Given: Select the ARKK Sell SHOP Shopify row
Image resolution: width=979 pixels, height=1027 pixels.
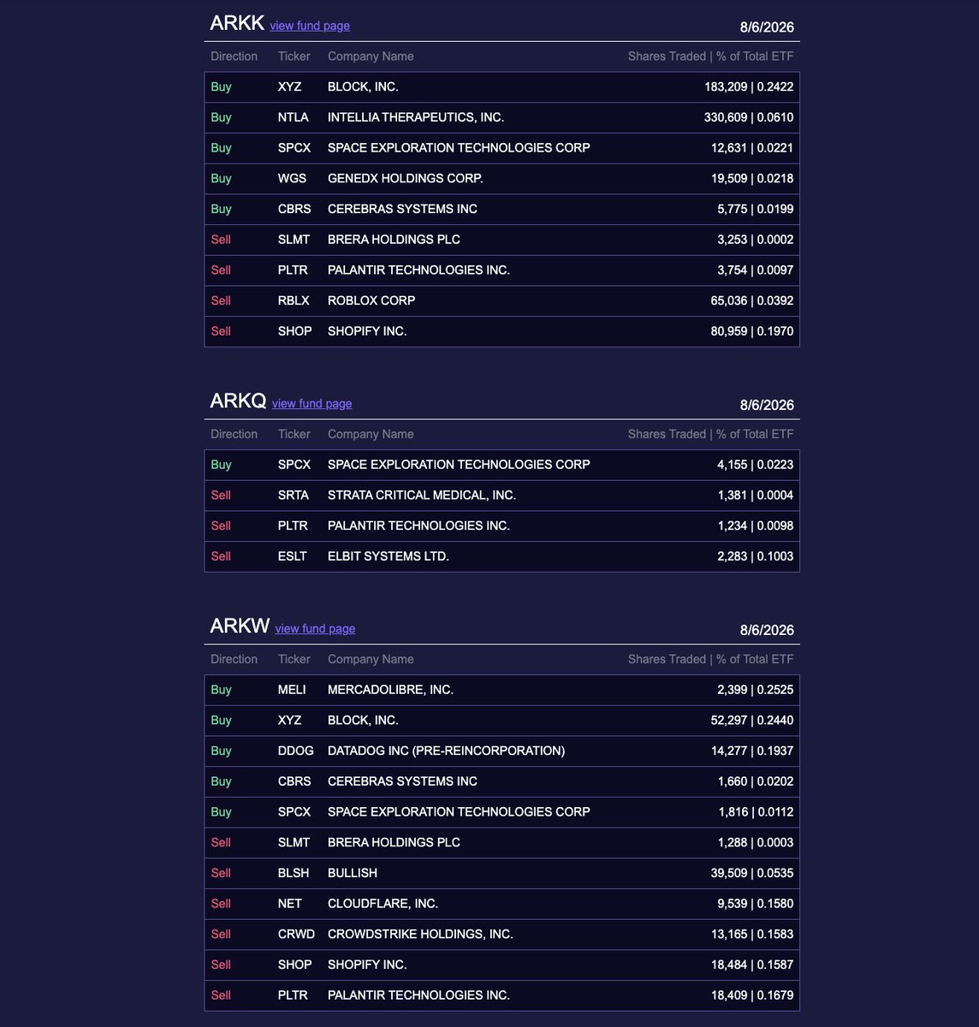Looking at the screenshot, I should (x=501, y=331).
